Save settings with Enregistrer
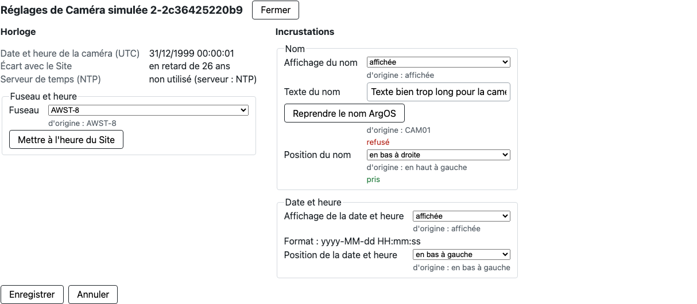The width and height of the screenshot is (697, 304). (x=32, y=294)
